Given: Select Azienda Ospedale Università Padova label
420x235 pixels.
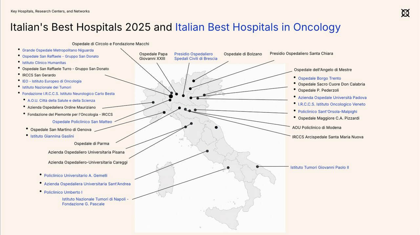Looking at the screenshot, I should pos(332,98).
